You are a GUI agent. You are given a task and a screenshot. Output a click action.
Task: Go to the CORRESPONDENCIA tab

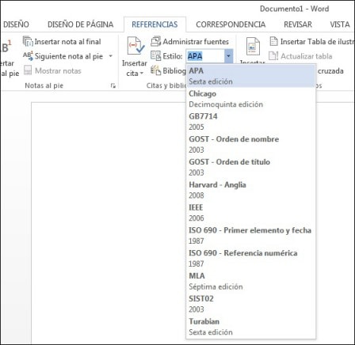tap(231, 25)
